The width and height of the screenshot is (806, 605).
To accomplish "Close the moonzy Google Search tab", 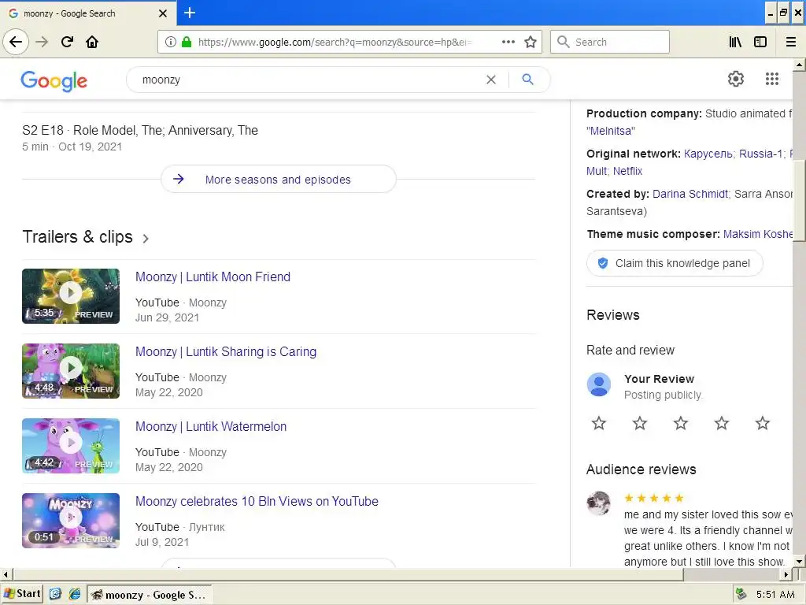I will [x=163, y=13].
